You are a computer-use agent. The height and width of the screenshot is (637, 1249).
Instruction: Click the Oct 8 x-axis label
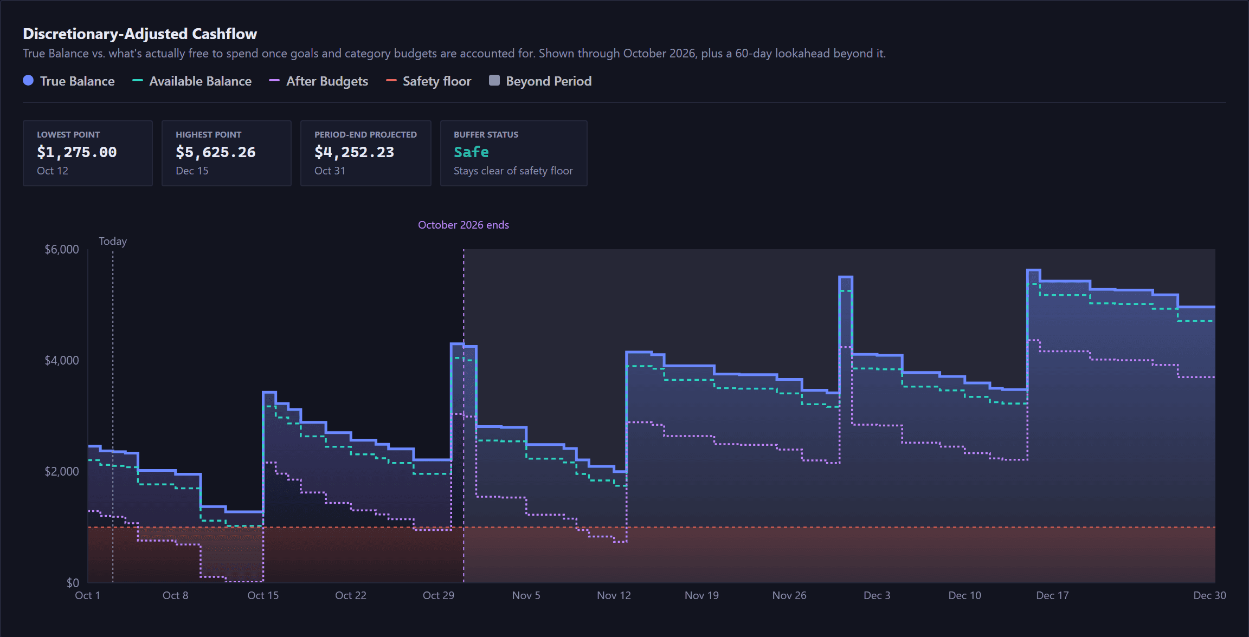coord(176,595)
